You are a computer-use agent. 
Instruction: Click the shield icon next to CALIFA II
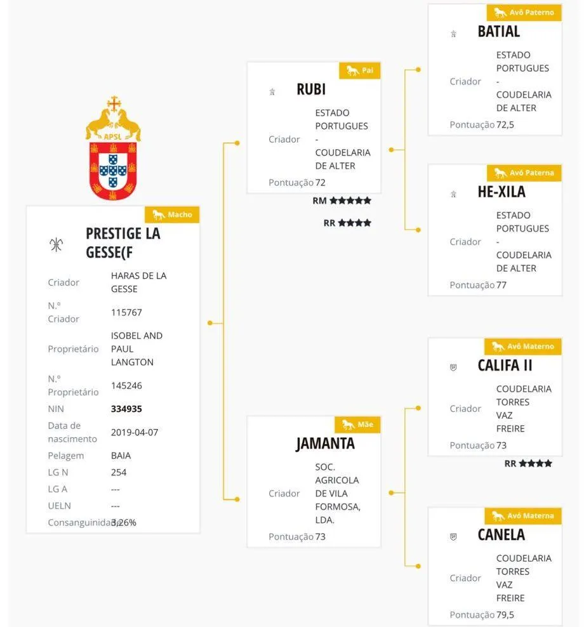(453, 367)
